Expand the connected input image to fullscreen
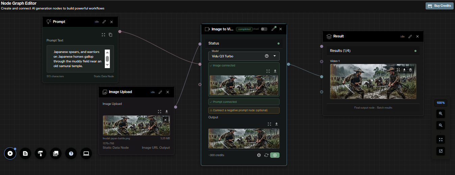The width and height of the screenshot is (455, 175). tap(268, 71)
